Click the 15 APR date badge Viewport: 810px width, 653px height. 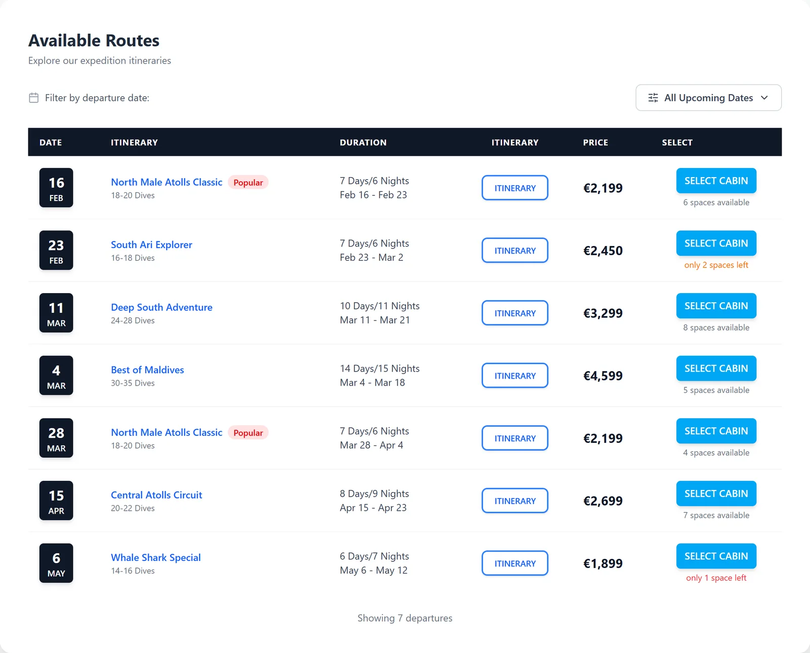[x=56, y=501]
